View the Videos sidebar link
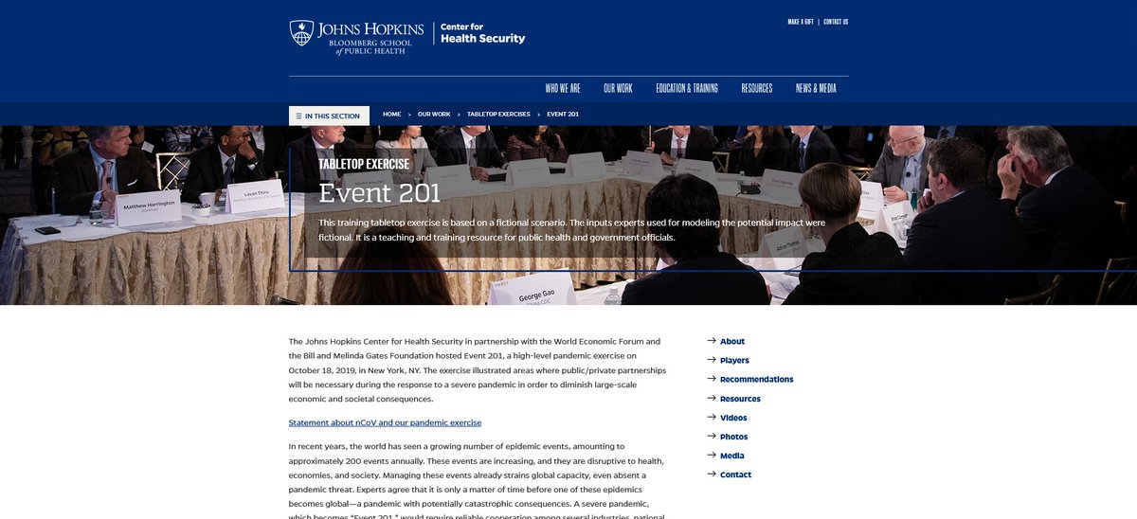Image resolution: width=1137 pixels, height=519 pixels. click(732, 418)
